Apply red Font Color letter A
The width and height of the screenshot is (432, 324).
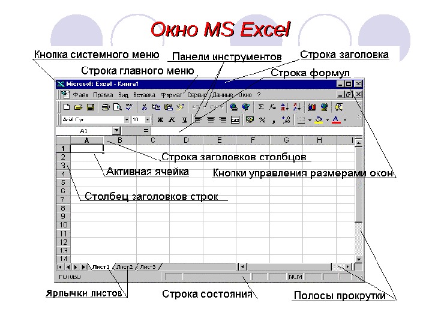point(335,119)
